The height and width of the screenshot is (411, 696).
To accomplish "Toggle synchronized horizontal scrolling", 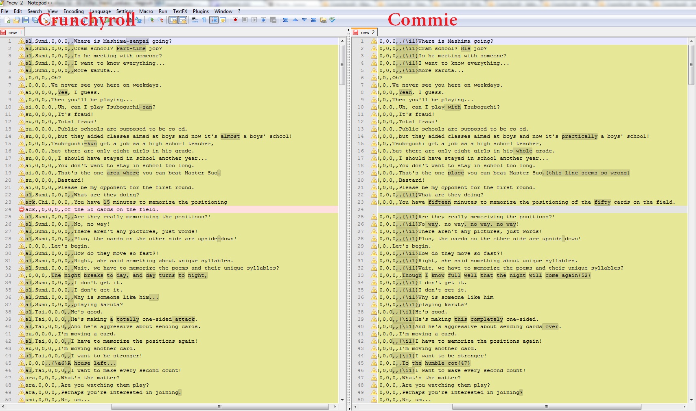I will click(x=183, y=20).
